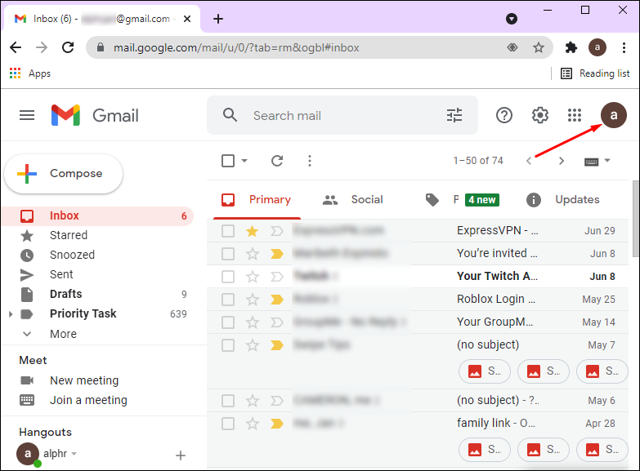Show search options filter icon

[x=454, y=115]
